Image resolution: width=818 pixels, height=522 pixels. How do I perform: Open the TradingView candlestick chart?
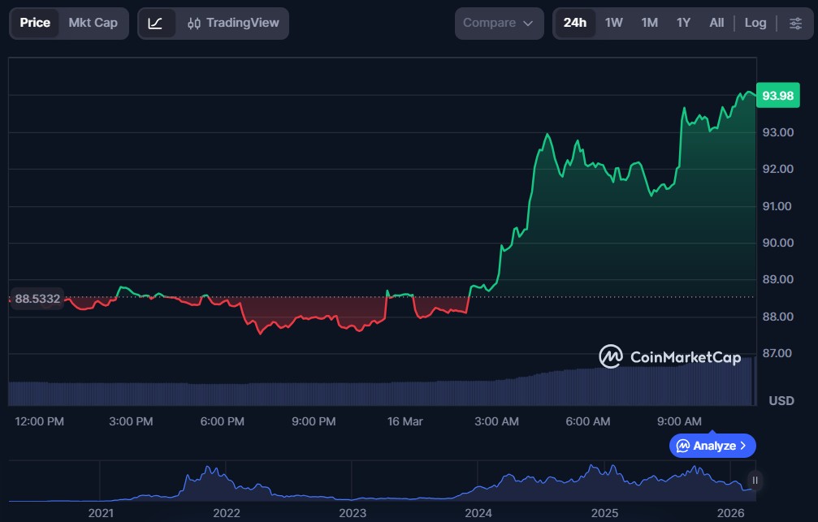(x=232, y=23)
